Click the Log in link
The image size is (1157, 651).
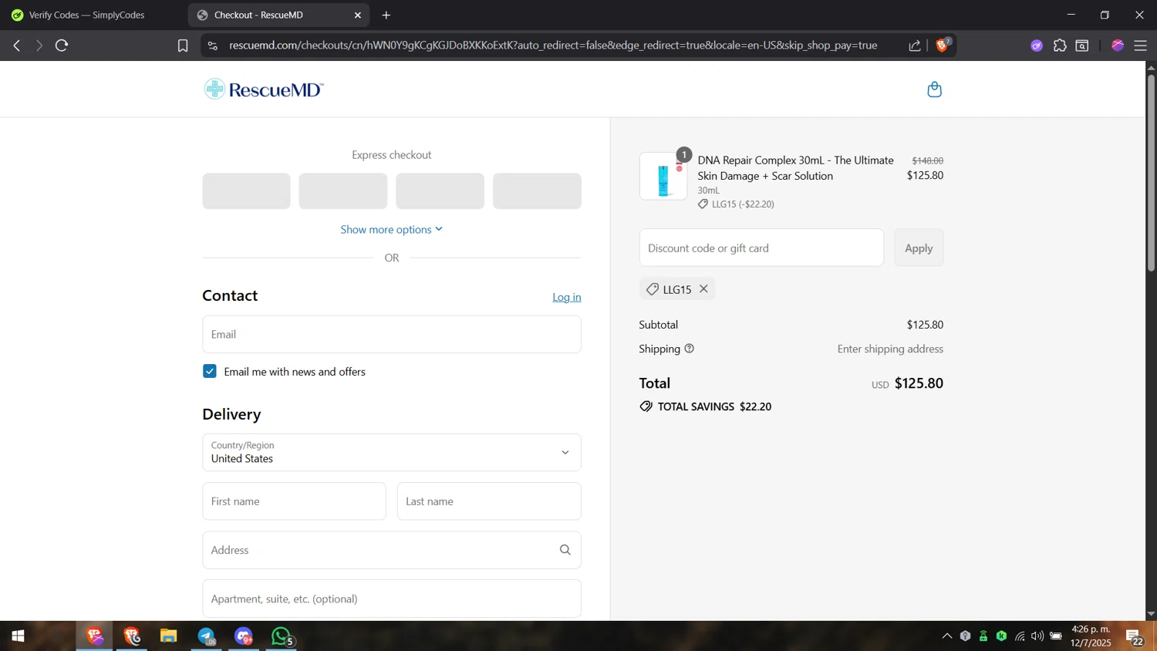coord(567,297)
